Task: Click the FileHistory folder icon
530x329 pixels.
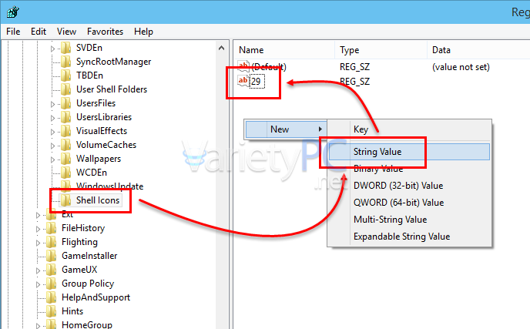Action: (x=51, y=228)
